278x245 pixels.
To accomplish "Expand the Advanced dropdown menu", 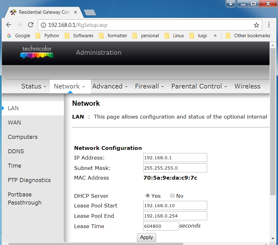I will tap(107, 86).
